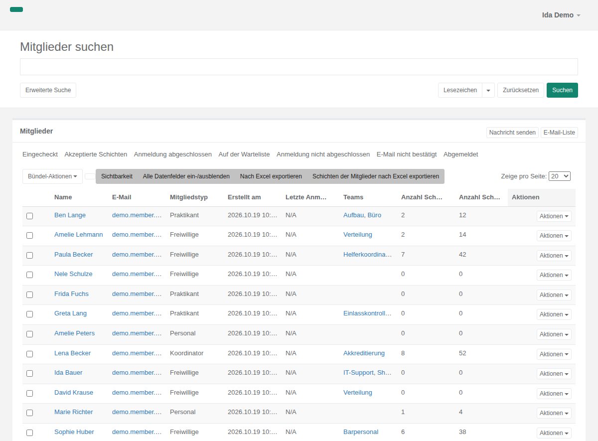Screen dimensions: 598x441
Task: Tick the checkbox for Lena Becker
Action: click(x=29, y=354)
